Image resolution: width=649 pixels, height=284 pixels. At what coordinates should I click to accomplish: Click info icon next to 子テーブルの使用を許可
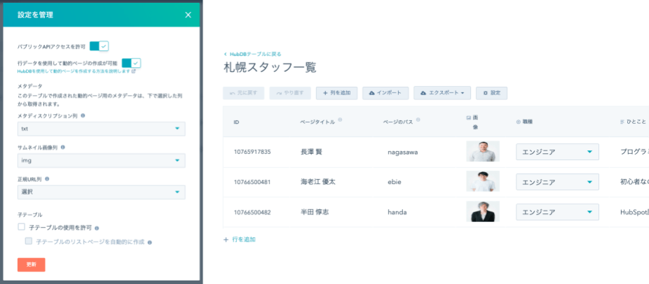pyautogui.click(x=97, y=228)
